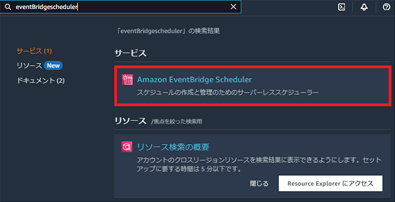Select the サービス (1) filter
Image resolution: width=395 pixels, height=202 pixels.
[x=34, y=51]
